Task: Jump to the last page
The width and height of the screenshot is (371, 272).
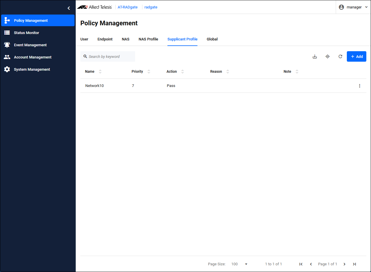Action: point(354,264)
